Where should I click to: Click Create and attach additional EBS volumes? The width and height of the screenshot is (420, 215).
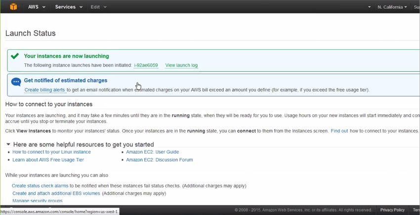point(56,193)
